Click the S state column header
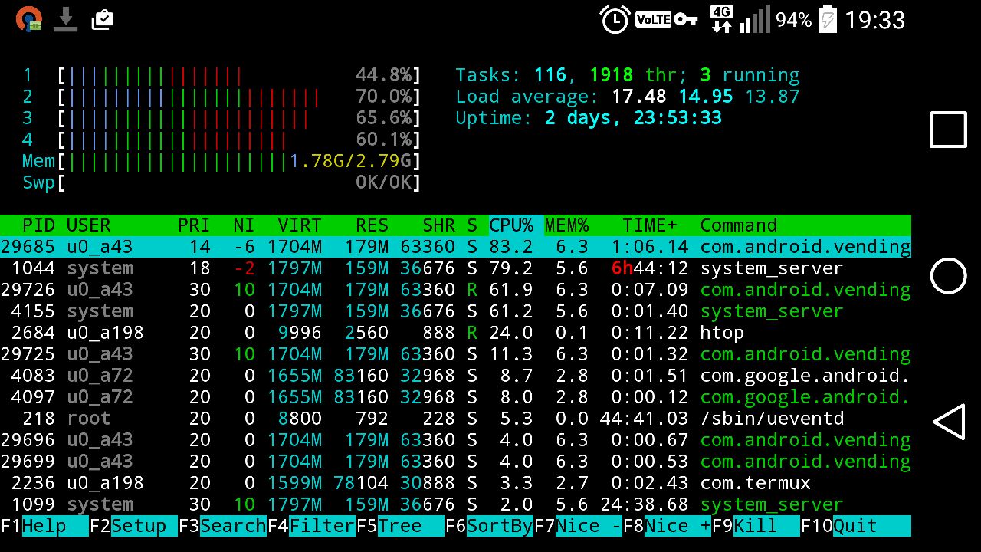Viewport: 981px width, 552px height. tap(472, 225)
